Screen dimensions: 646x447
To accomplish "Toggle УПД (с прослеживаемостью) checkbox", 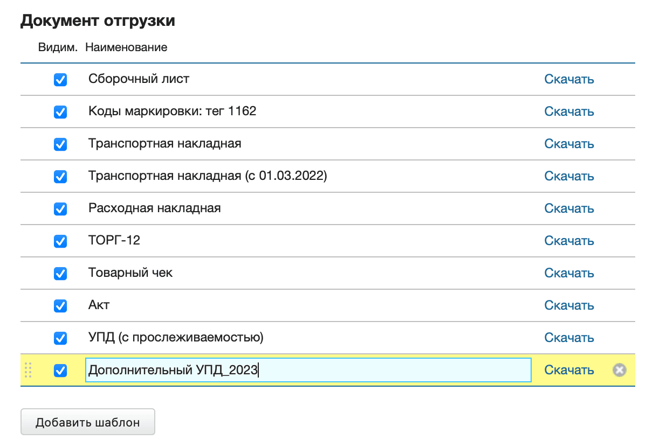I will tap(60, 338).
